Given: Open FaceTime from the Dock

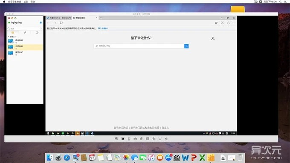Looking at the screenshot, I should point(143,157).
